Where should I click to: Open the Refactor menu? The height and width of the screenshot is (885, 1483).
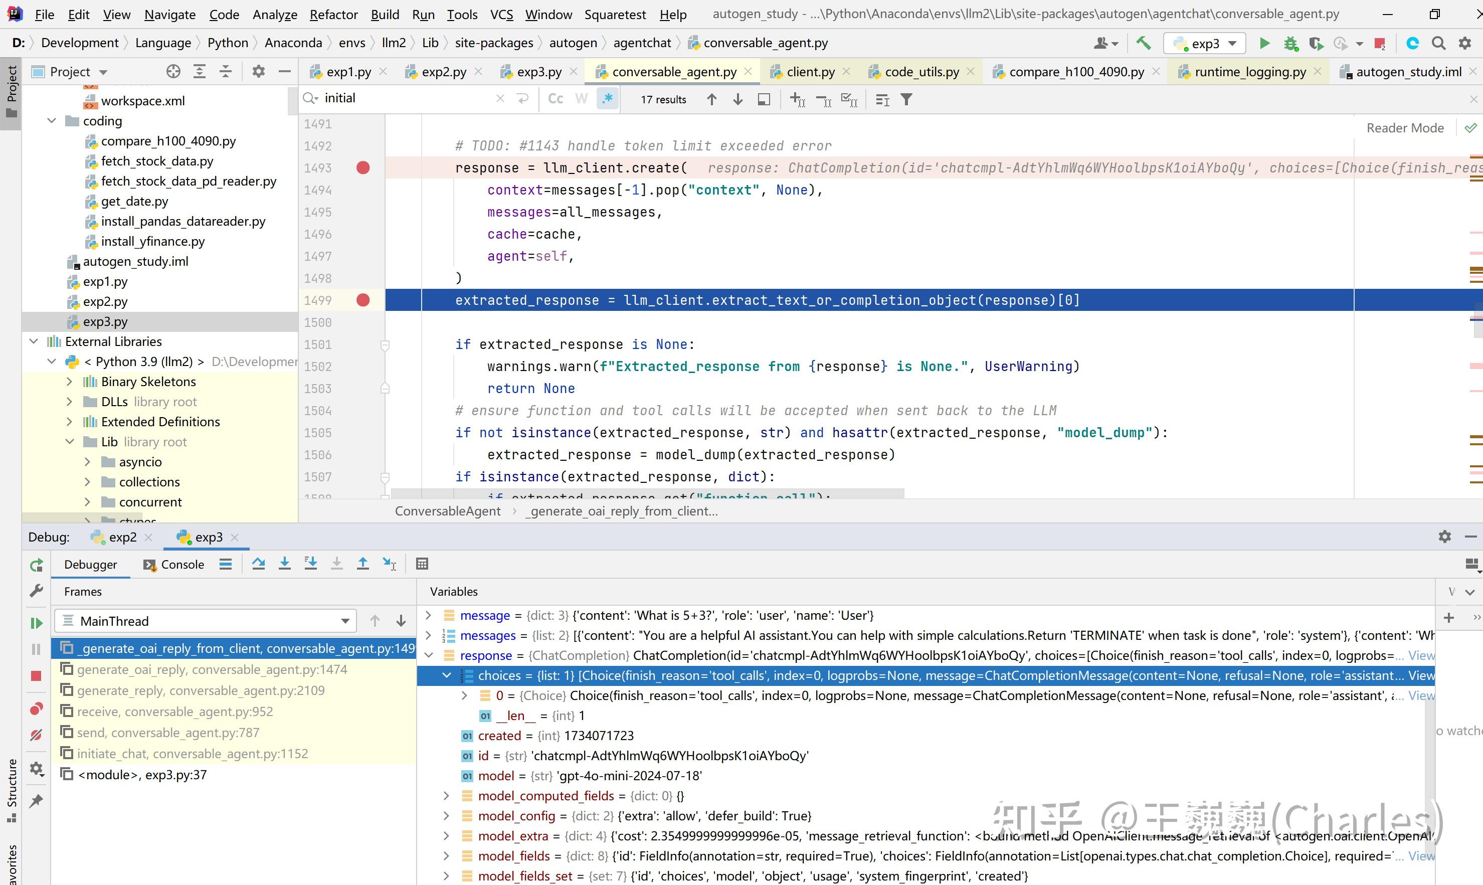click(333, 15)
